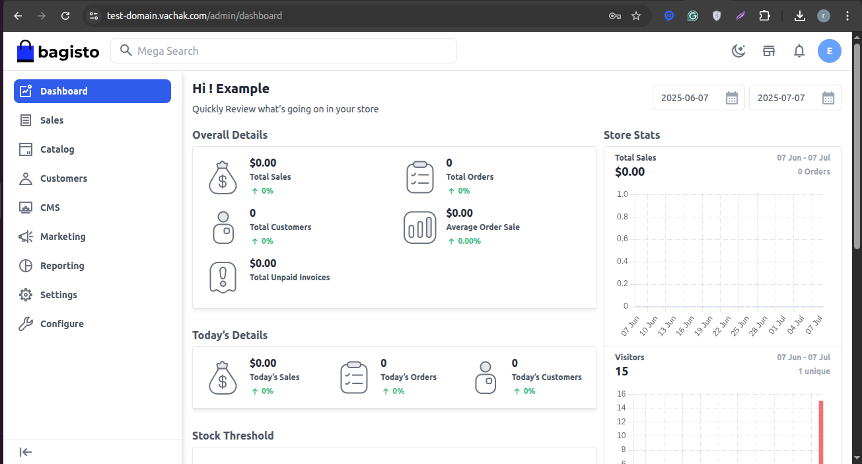This screenshot has height=464, width=862.
Task: Click the "Stock Threshold" heading
Action: 233,436
